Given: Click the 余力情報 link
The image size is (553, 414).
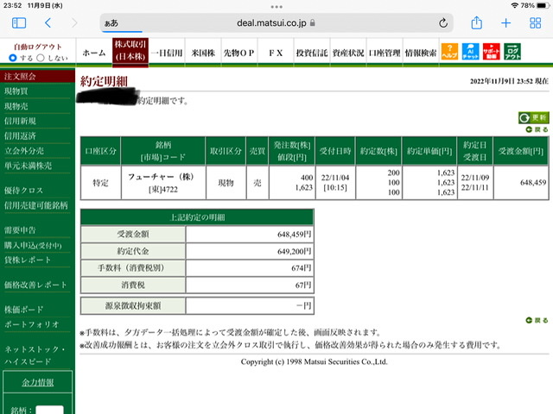Looking at the screenshot, I should coord(38,382).
